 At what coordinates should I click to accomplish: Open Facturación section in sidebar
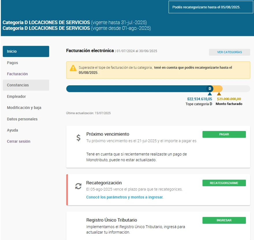17,74
